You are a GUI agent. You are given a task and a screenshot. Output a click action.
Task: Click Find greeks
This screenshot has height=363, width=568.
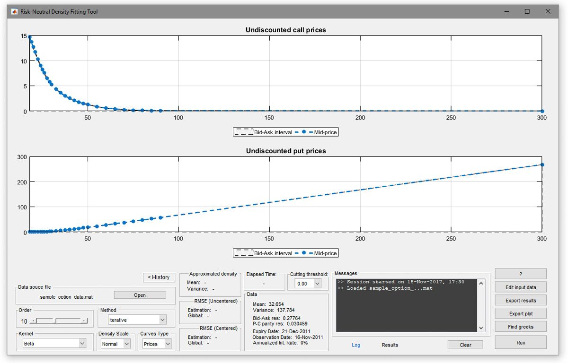[520, 326]
